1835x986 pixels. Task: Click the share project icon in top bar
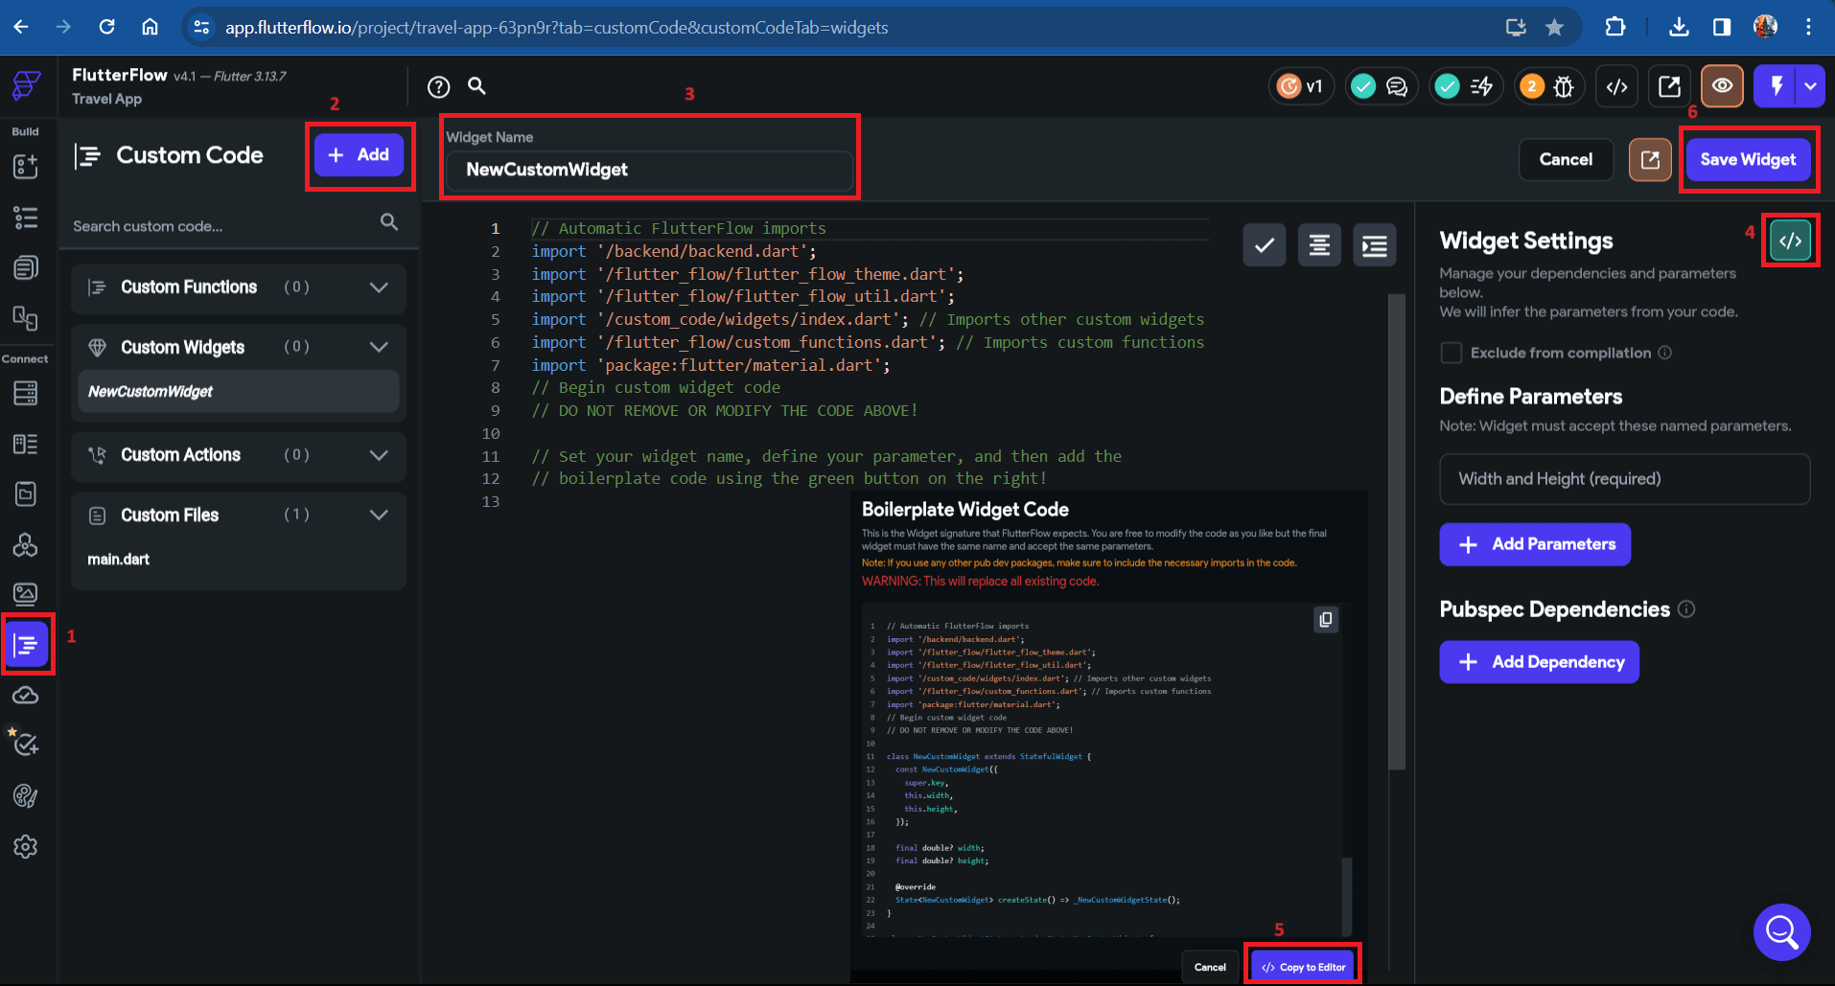(x=1669, y=87)
